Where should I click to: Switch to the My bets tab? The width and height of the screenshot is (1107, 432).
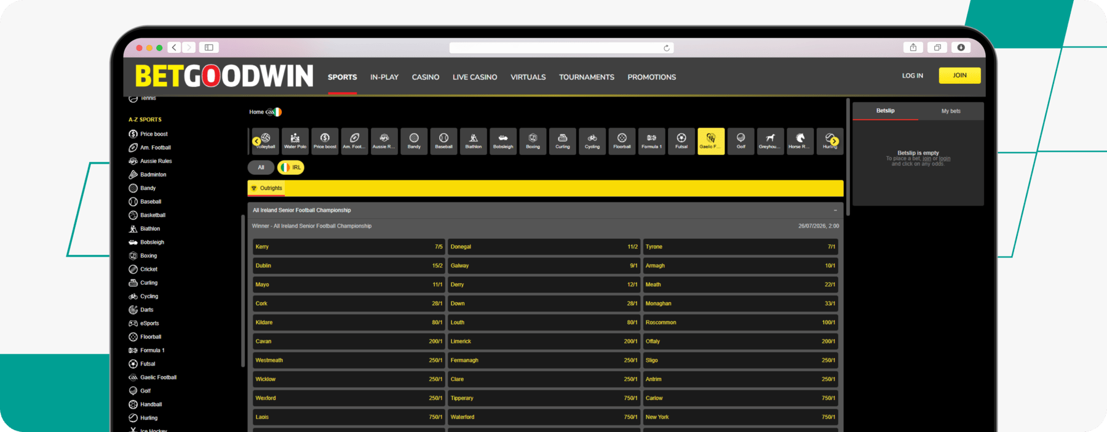coord(951,111)
